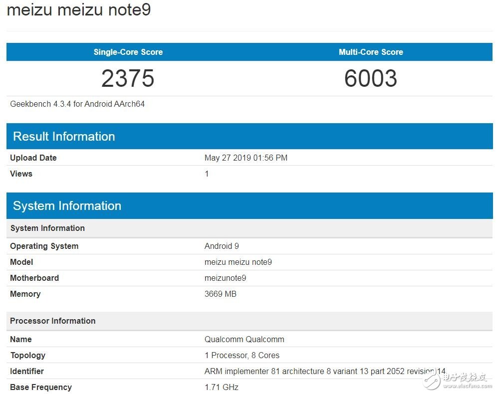
Task: Click the Geekbench 4.3.4 version text
Action: [x=77, y=104]
